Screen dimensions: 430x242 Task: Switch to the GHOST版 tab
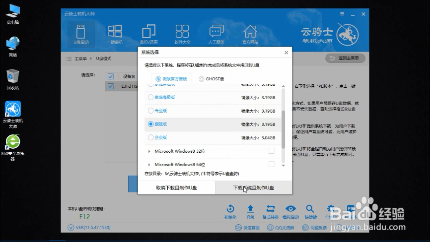212,79
